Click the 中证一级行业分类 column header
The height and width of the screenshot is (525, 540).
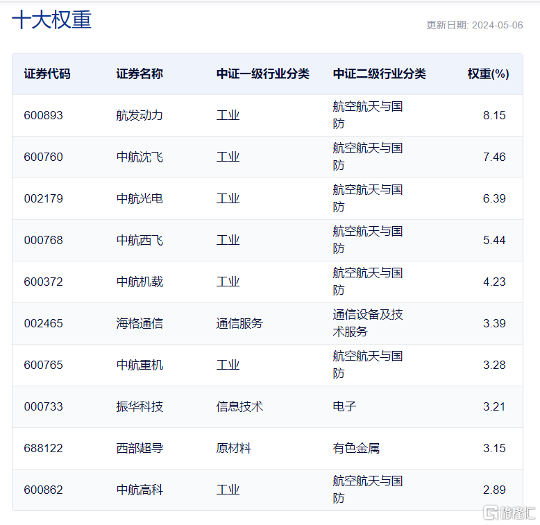(x=263, y=74)
